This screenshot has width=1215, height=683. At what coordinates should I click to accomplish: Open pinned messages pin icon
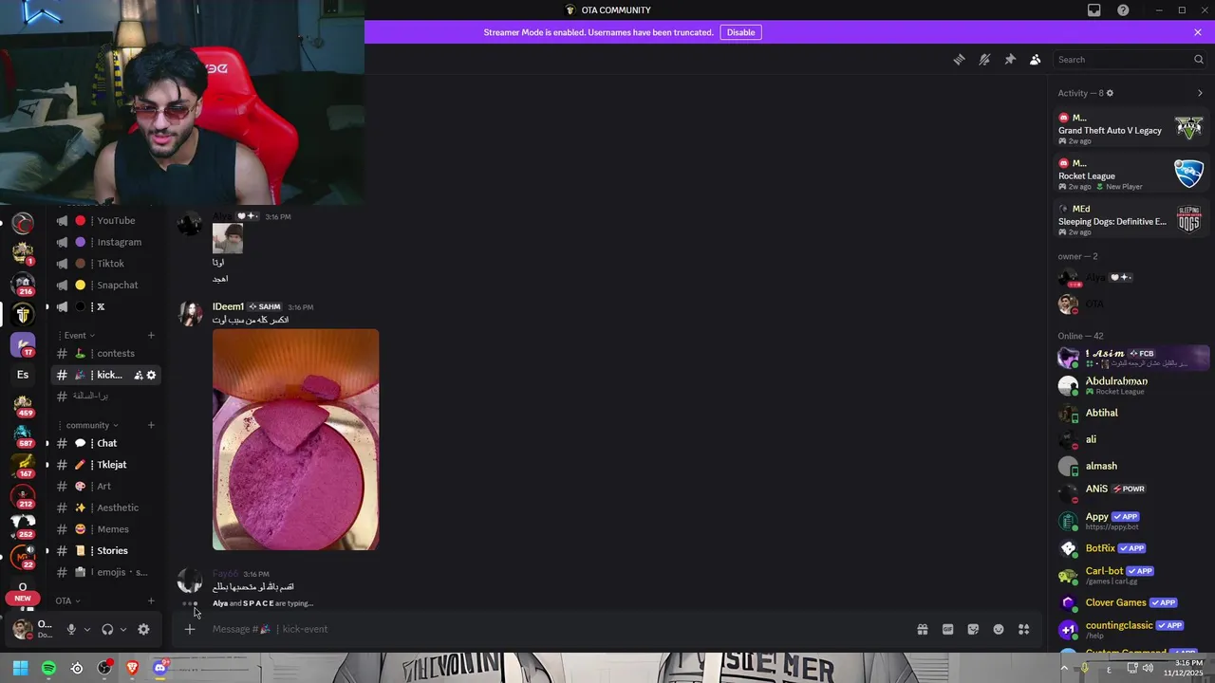point(1010,60)
